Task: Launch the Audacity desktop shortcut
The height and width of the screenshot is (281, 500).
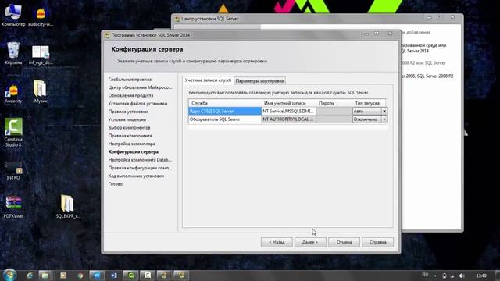Action: pos(13,94)
